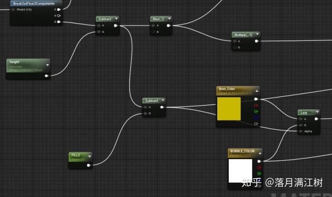Click the 'height' parameter output pin

pyautogui.click(x=47, y=76)
